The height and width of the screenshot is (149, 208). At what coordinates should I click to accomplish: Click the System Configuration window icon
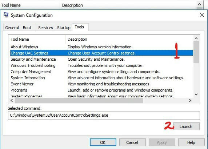point(6,15)
